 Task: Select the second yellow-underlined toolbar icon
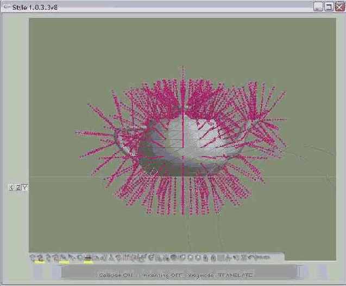coord(64,258)
